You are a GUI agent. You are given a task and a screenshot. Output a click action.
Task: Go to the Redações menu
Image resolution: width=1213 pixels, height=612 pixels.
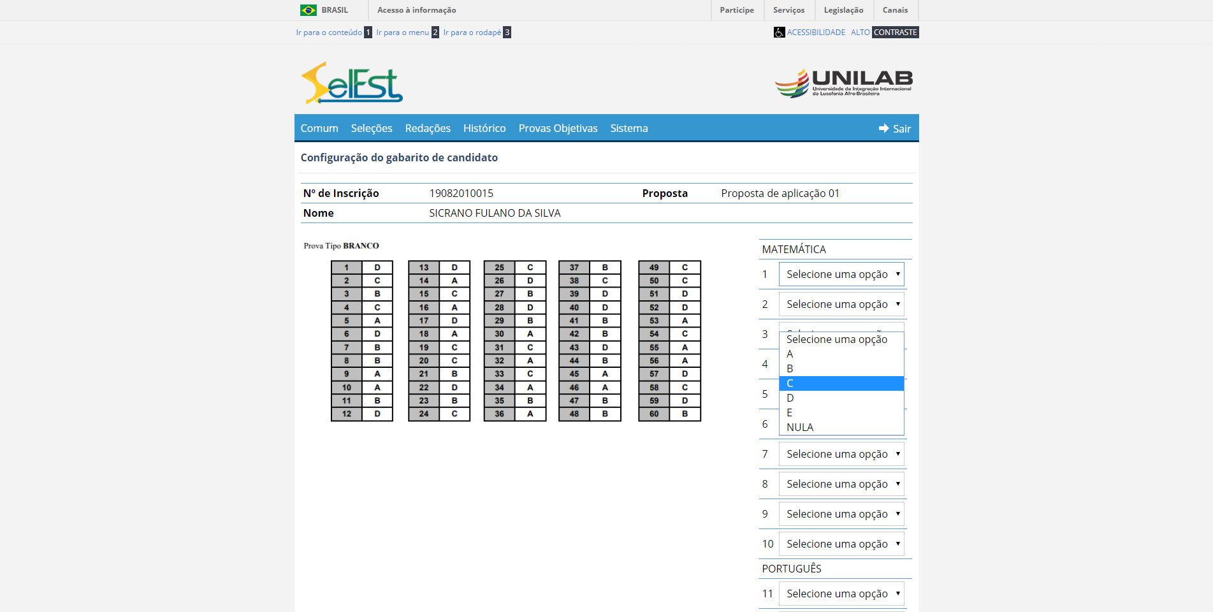pos(427,128)
